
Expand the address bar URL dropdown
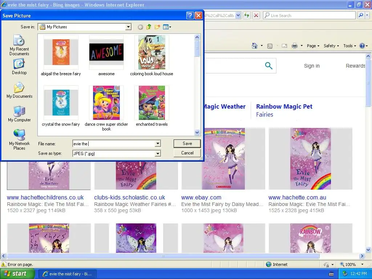[238, 15]
